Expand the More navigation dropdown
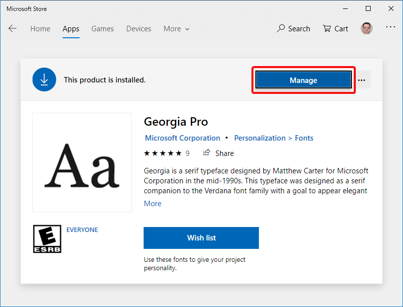 tap(176, 29)
